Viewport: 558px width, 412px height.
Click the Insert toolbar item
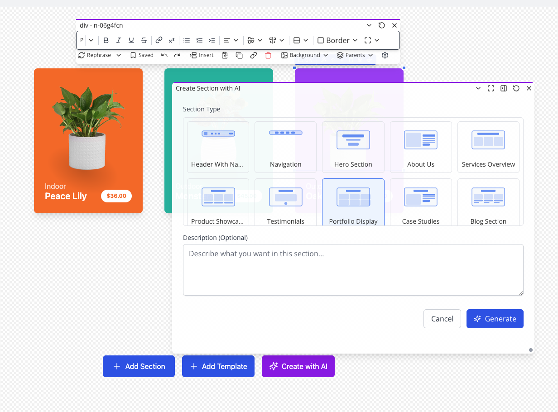[202, 55]
